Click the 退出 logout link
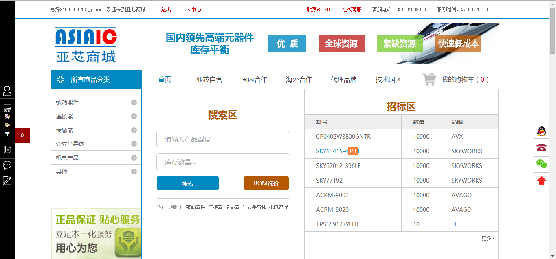 (166, 9)
